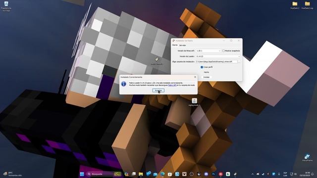The image size is (317, 178).
Task: Click the game controller tray icon
Action: (258, 174)
